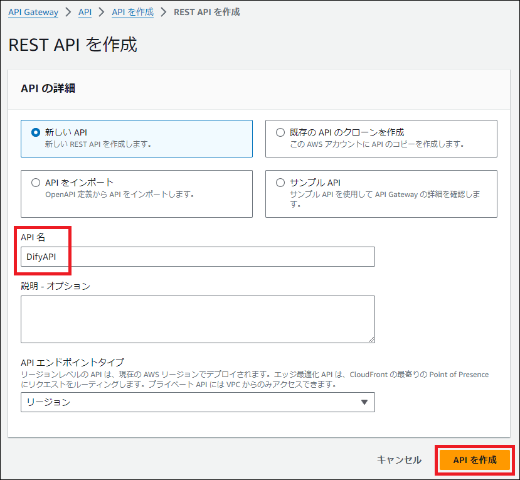
Task: Click the API を作成 breadcrumb link
Action: (132, 12)
